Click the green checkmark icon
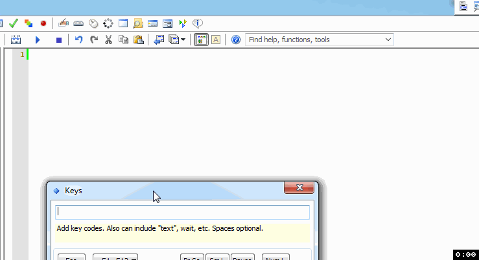The width and height of the screenshot is (479, 260). coord(13,23)
